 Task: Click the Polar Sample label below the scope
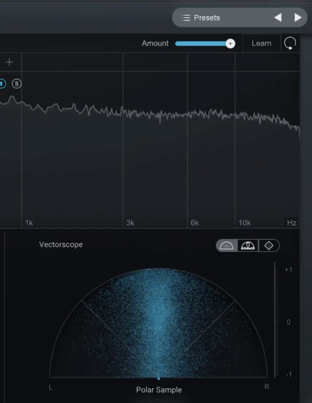pos(159,390)
